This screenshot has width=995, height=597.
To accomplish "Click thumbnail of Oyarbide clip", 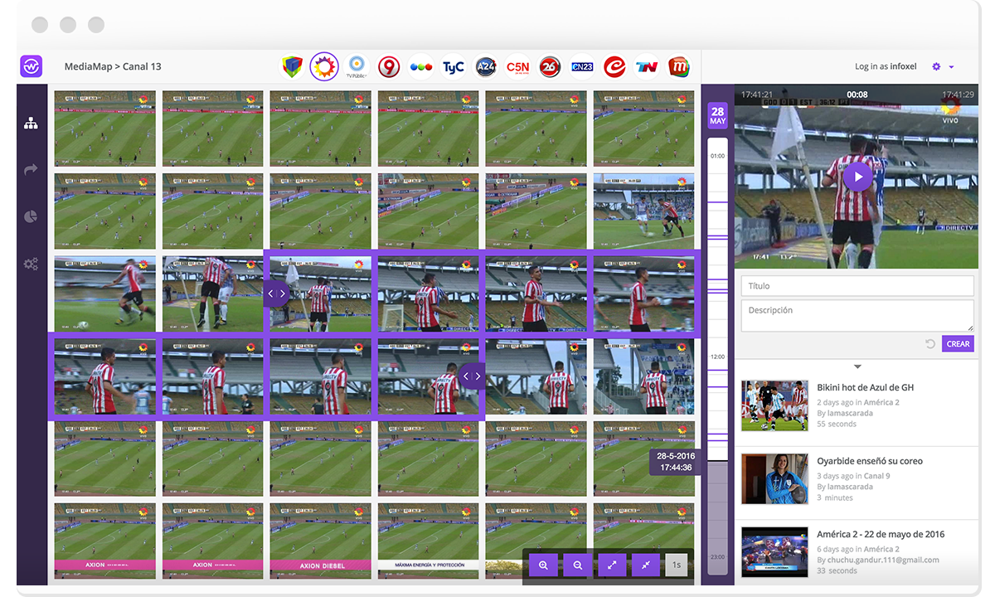I will (x=774, y=478).
